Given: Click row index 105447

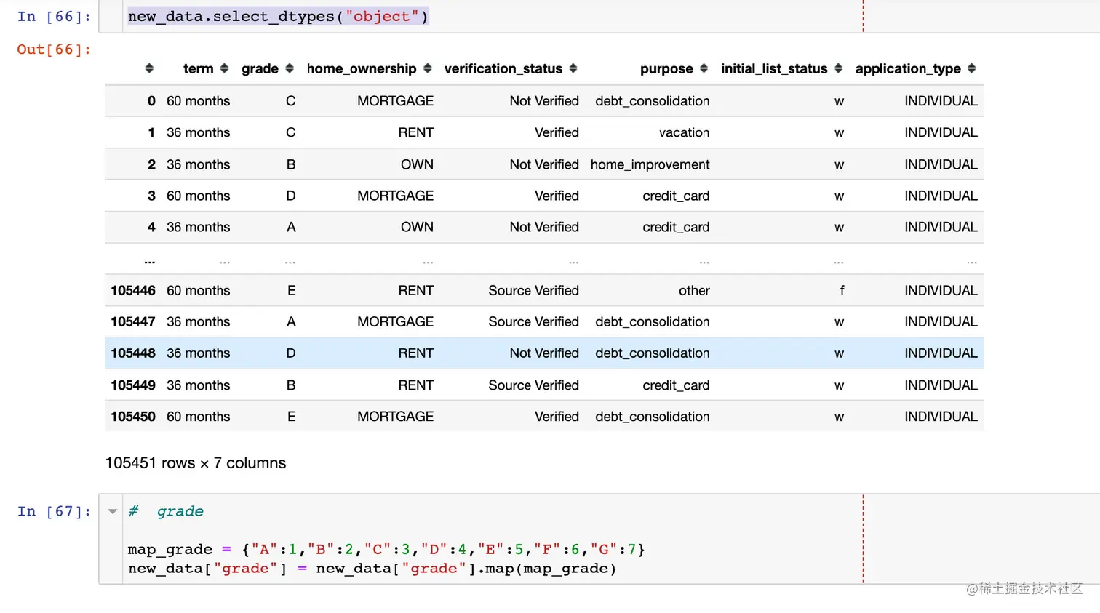Looking at the screenshot, I should coord(133,321).
